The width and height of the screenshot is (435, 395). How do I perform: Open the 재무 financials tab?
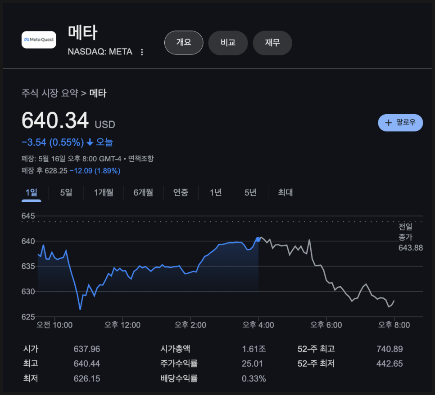pos(272,43)
